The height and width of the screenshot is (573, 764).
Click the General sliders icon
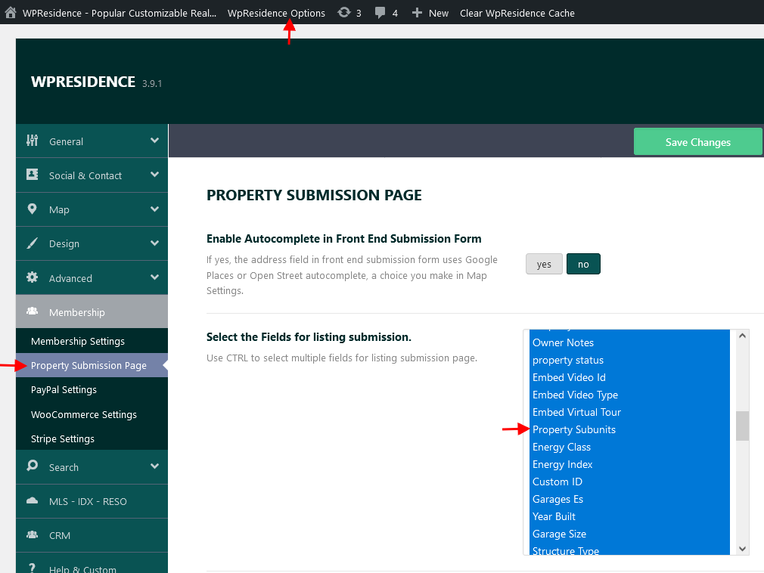[x=33, y=141]
